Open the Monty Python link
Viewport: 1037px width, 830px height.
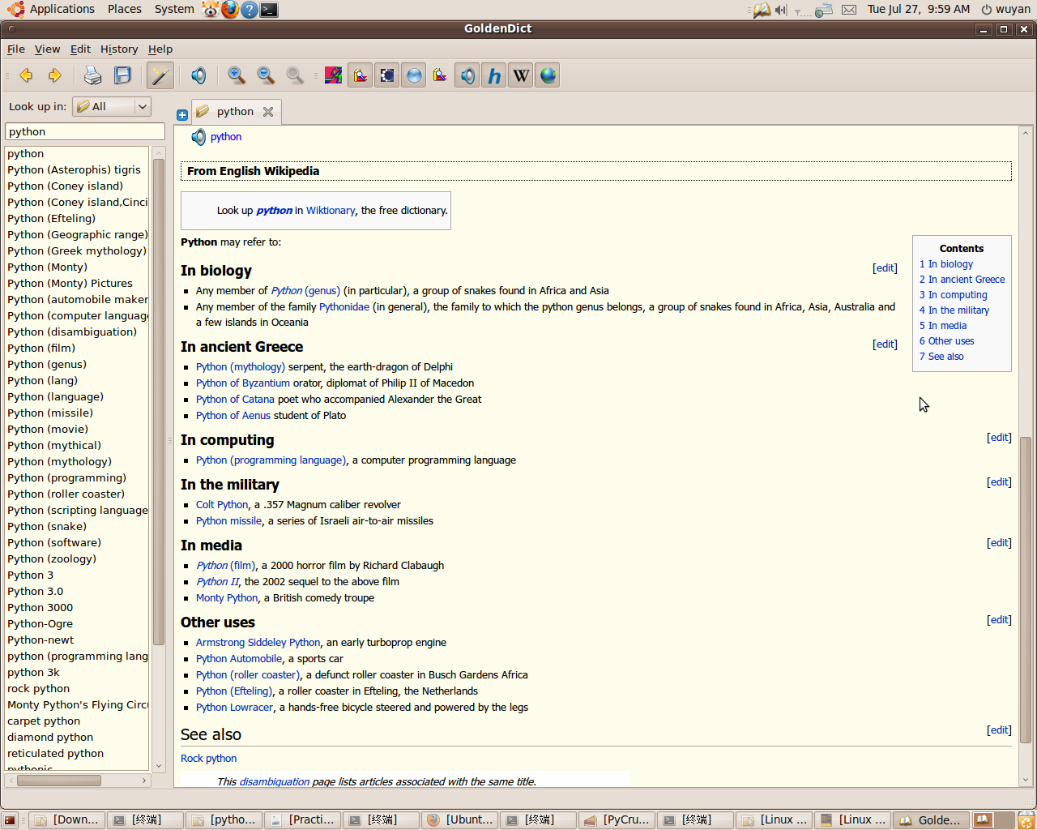point(227,597)
